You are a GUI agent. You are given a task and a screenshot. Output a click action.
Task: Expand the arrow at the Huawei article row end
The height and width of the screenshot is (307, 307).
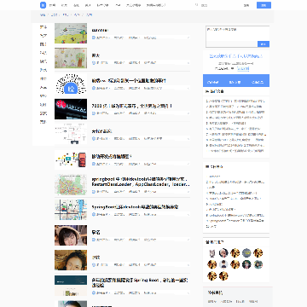188,113
